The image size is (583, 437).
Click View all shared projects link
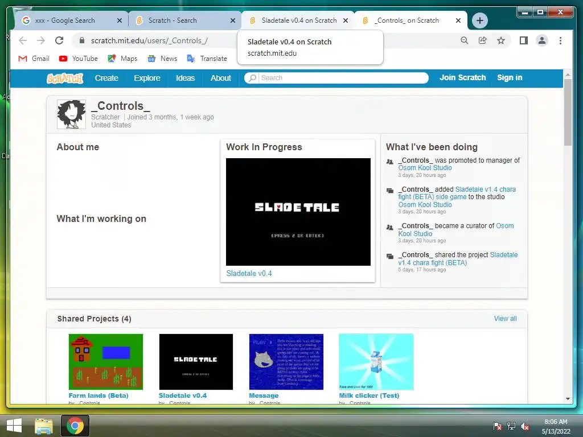(506, 319)
